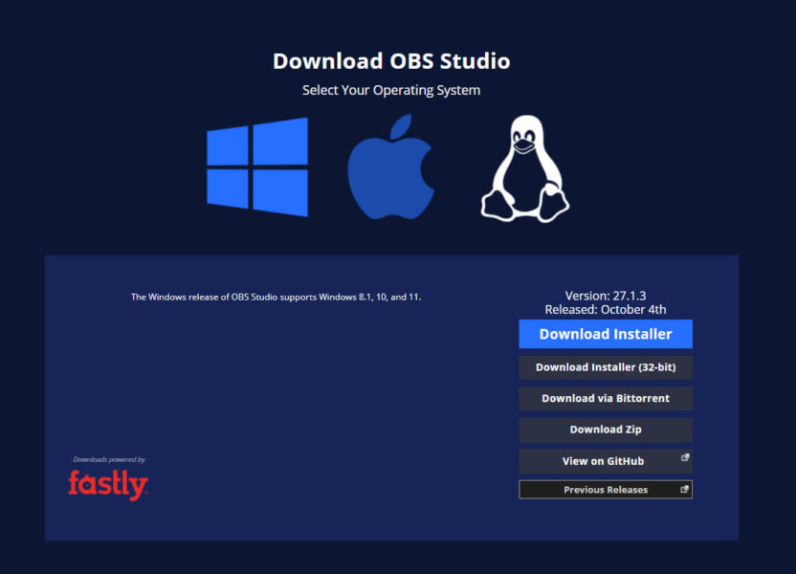This screenshot has width=796, height=574.
Task: Click the Download Zip button
Action: (x=605, y=430)
